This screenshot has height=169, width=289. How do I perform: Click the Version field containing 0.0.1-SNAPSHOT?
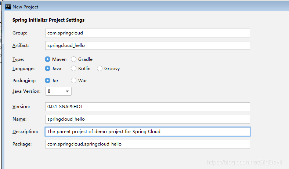tap(148, 107)
